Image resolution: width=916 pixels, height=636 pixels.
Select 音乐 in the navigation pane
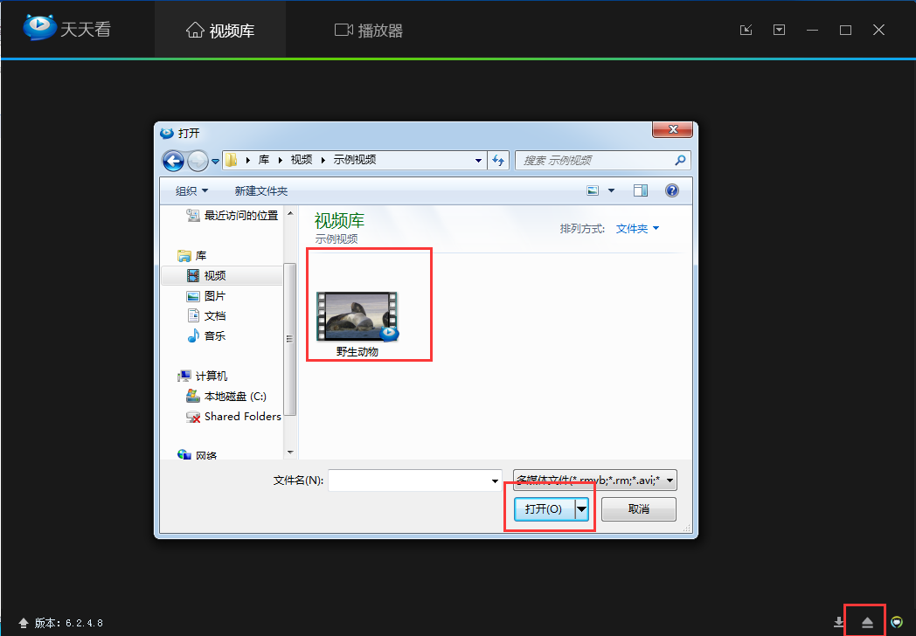tap(215, 335)
